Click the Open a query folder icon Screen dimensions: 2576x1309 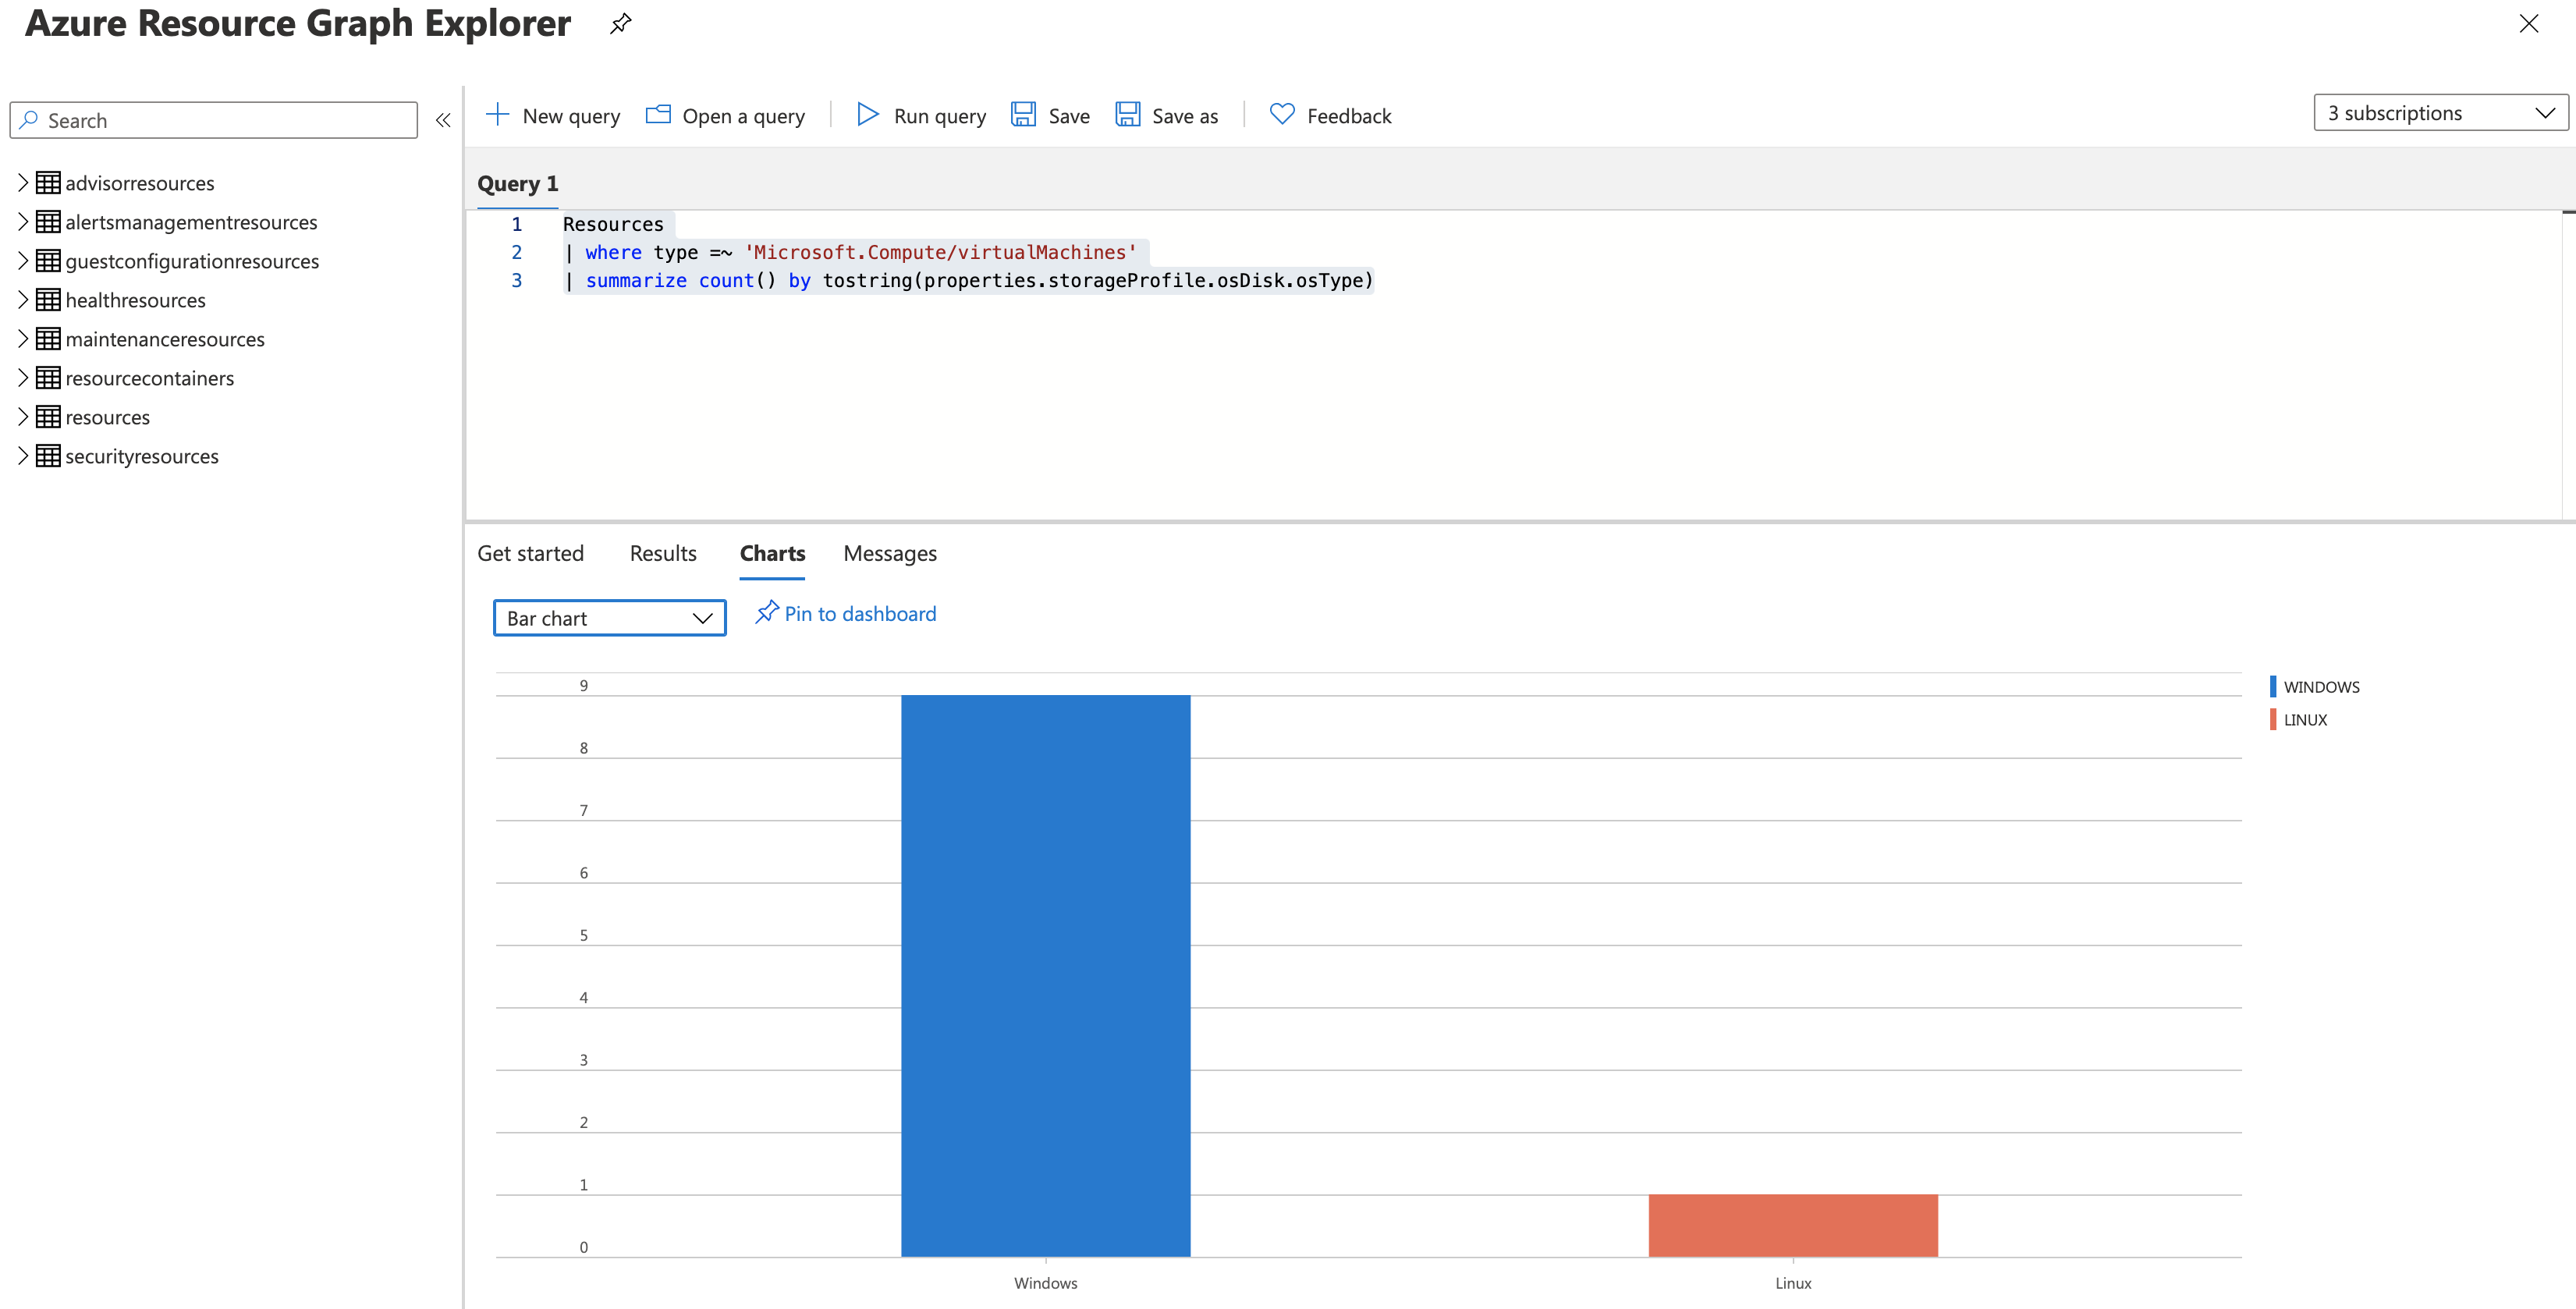click(658, 114)
